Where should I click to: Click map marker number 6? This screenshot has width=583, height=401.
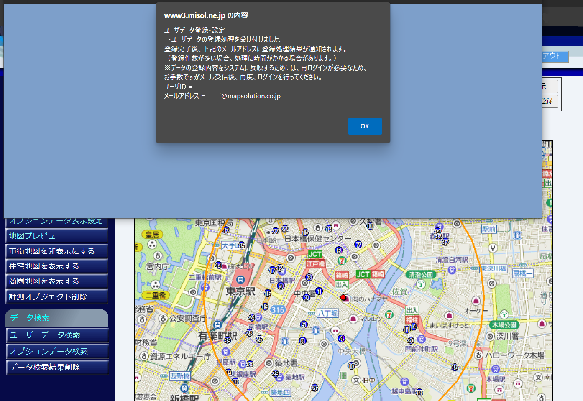pyautogui.click(x=339, y=250)
